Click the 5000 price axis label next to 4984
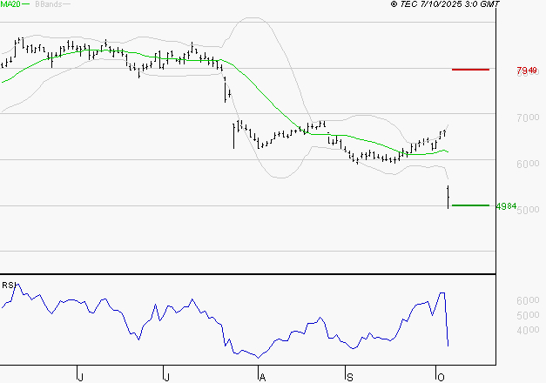 click(529, 209)
